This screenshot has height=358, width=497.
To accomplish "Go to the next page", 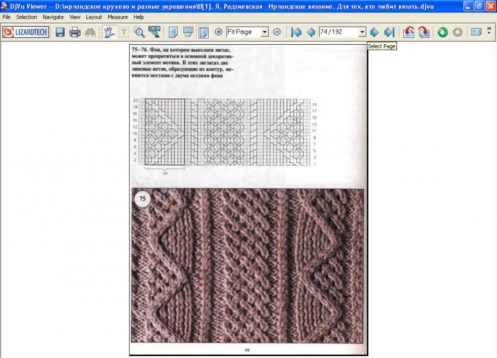I will pos(375,32).
